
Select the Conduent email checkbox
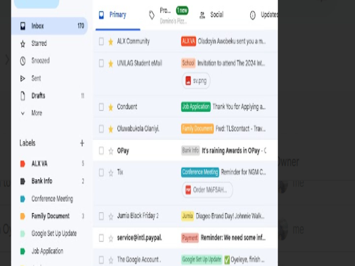[101, 107]
